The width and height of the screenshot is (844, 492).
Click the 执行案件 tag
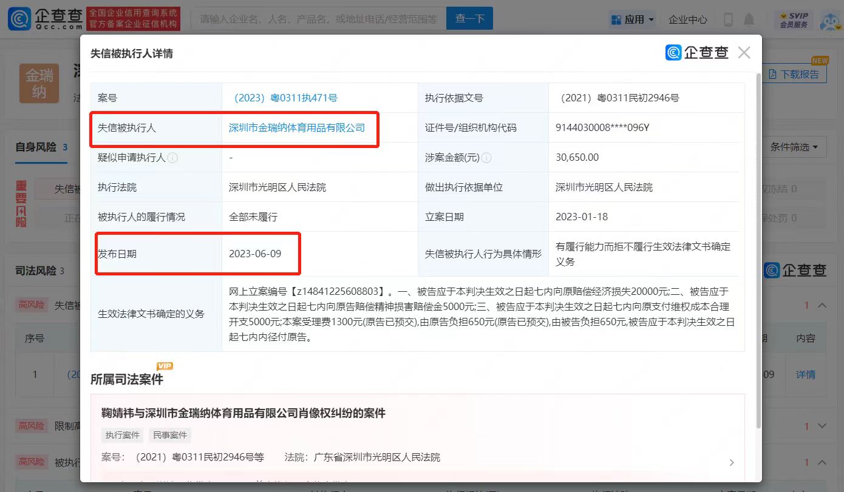point(123,435)
